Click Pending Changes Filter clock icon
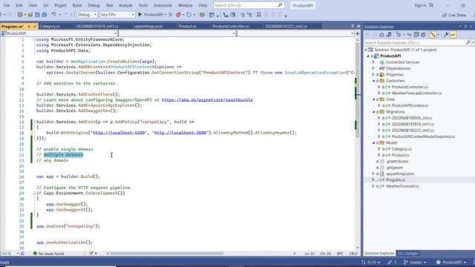Viewport: 475px width, 267px height. [x=399, y=35]
